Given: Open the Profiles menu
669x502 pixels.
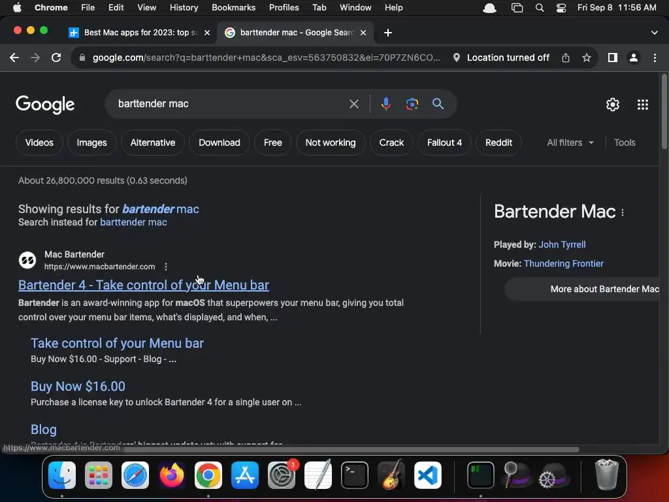Looking at the screenshot, I should click(x=284, y=8).
